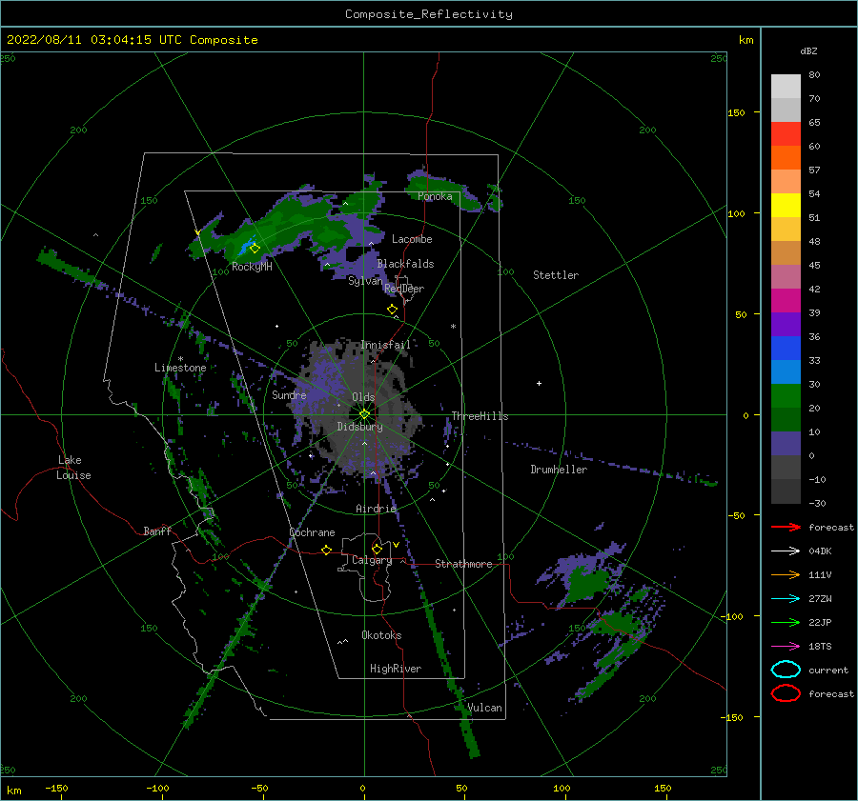This screenshot has height=801, width=858.
Task: Click the Ponoka town label
Action: pos(435,196)
